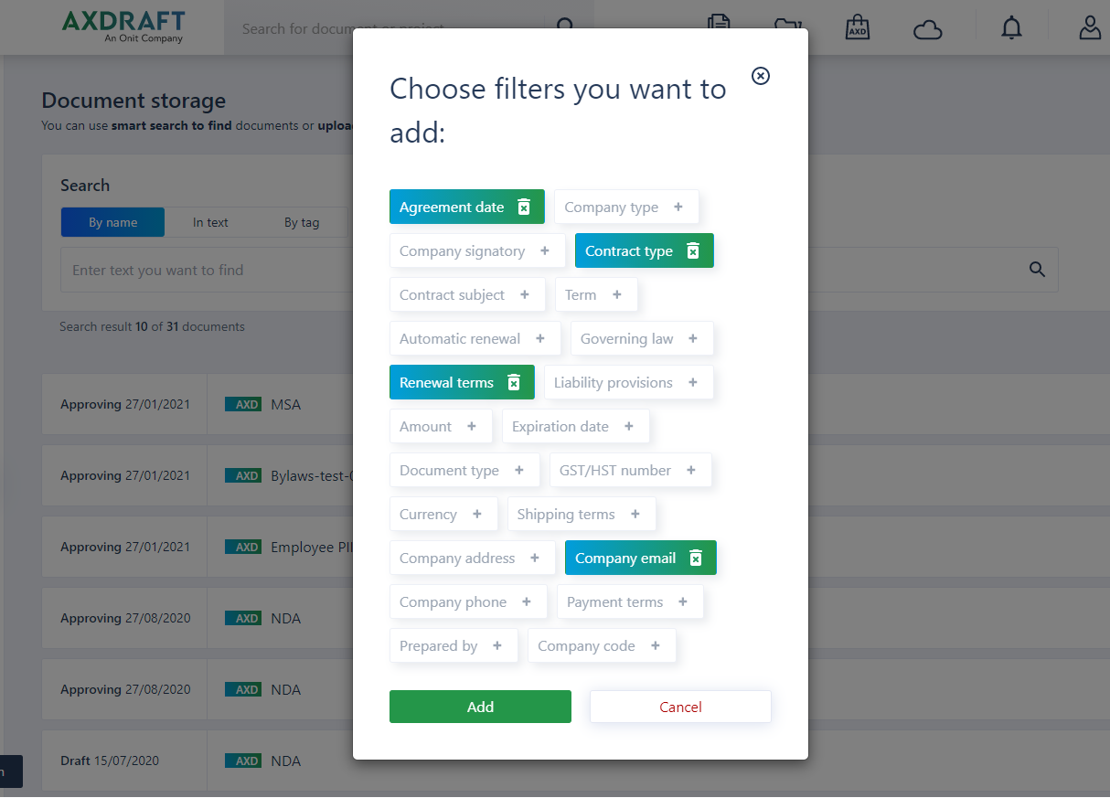1110x798 pixels.
Task: Enable the Expiration date filter
Action: tap(576, 427)
